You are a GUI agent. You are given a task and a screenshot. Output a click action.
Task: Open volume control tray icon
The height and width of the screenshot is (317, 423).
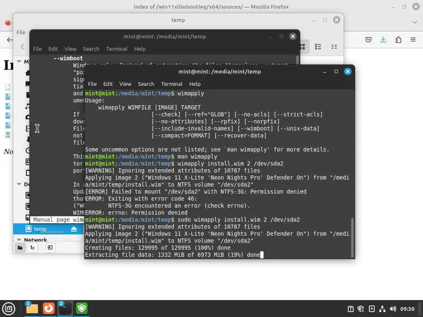pos(393,309)
